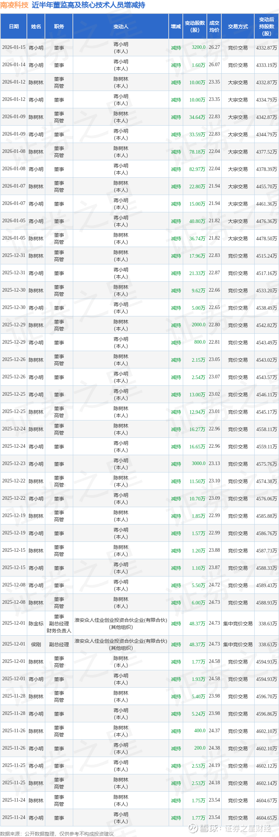Click 淮安众人佳业创业投资合伙企业 in the 陈金标 row
This screenshot has width=279, height=837.
pos(121,620)
